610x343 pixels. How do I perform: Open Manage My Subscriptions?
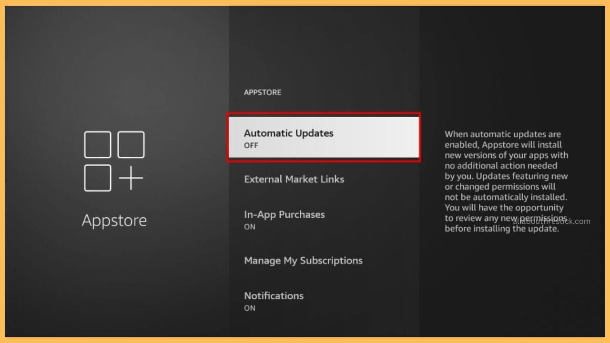pos(304,261)
